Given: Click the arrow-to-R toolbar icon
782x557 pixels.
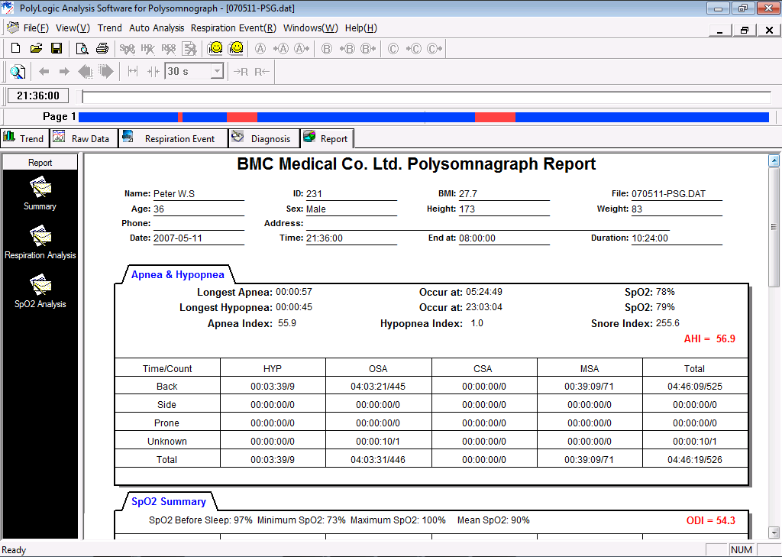Looking at the screenshot, I should coord(241,71).
